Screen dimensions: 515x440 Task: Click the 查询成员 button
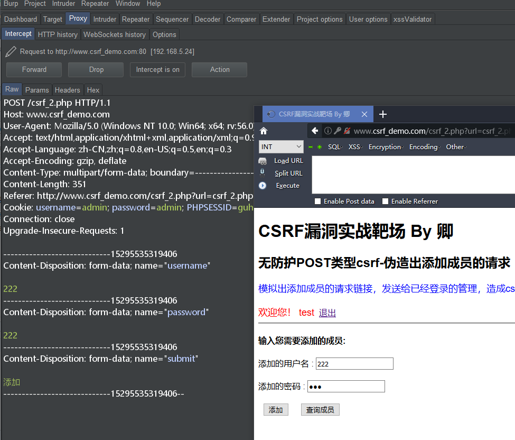pyautogui.click(x=320, y=410)
